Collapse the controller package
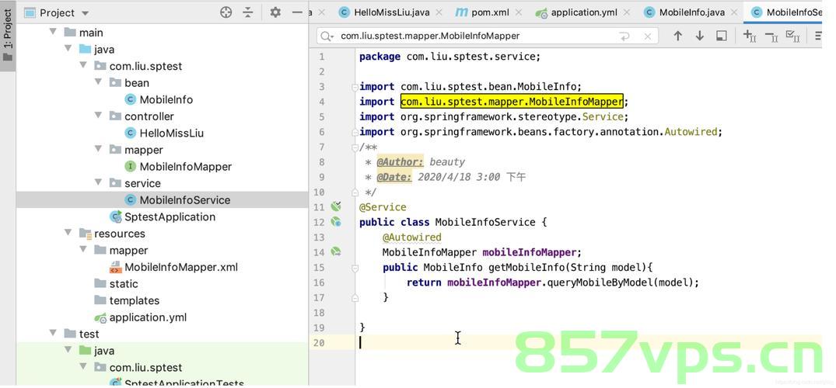Image resolution: width=836 pixels, height=388 pixels. click(x=98, y=116)
